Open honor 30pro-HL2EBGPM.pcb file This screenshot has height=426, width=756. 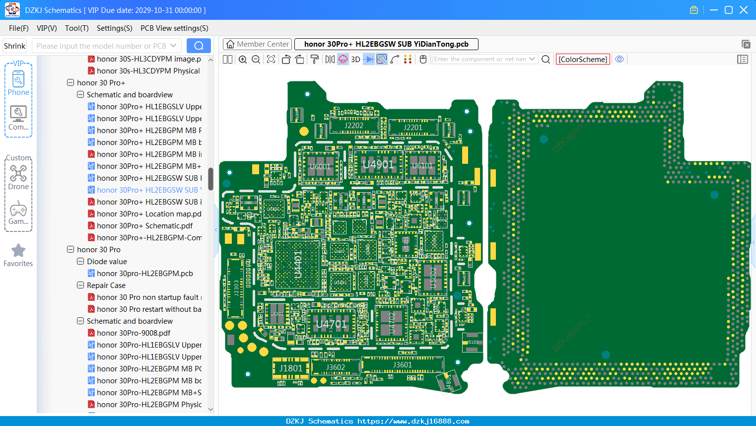(140, 273)
